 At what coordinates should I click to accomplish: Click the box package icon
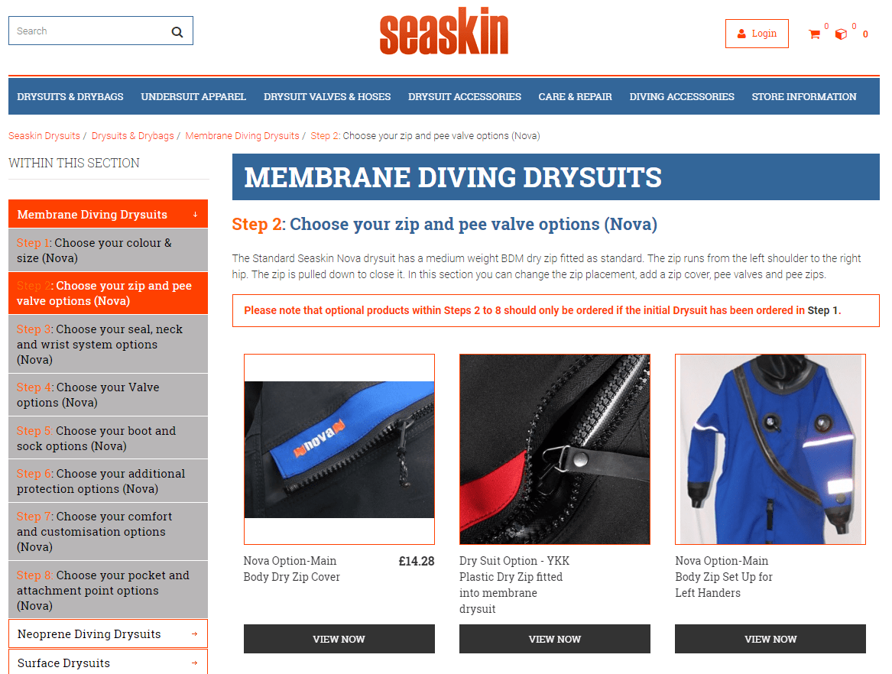click(x=841, y=34)
